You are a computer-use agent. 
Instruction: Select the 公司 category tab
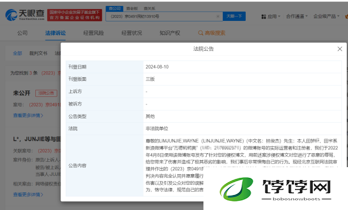pyautogui.click(x=22, y=33)
